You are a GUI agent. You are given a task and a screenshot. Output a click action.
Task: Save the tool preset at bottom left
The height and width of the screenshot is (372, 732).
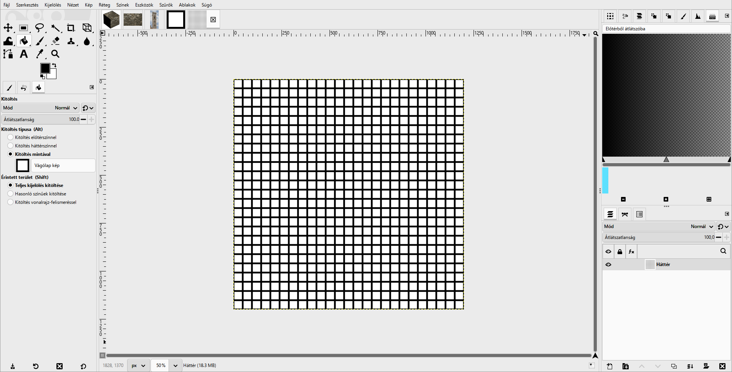point(13,366)
